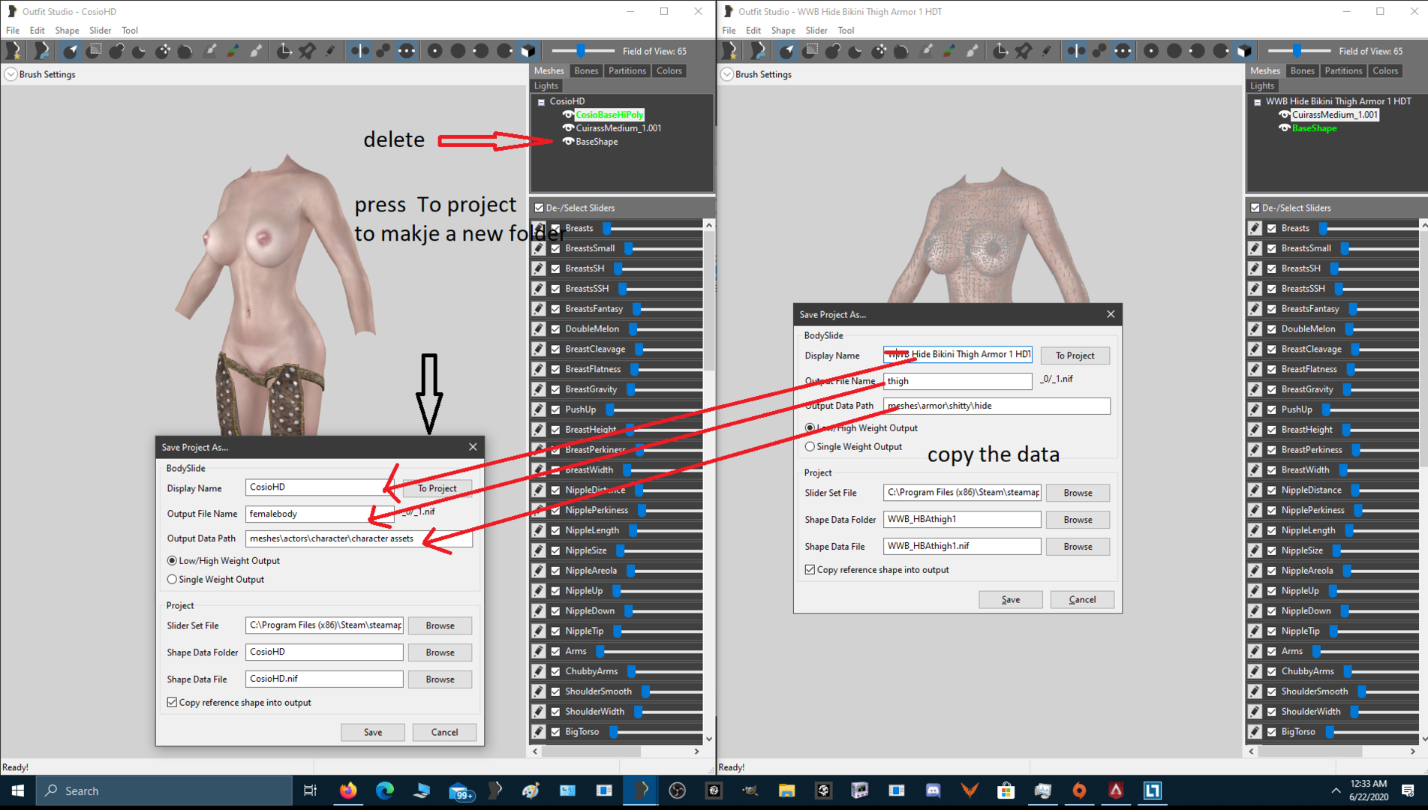Uncheck the BreastsSH slider checkbox in CosioHD

[556, 268]
